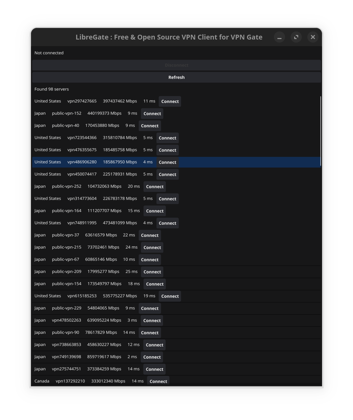Click the 3 ms ping value
This screenshot has height=420, width=353.
coord(132,320)
